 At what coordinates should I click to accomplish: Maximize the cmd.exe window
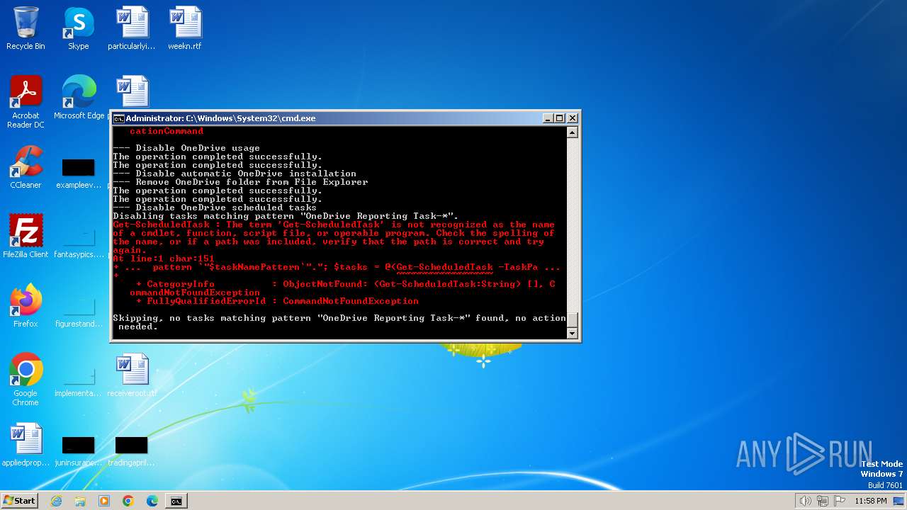[560, 118]
